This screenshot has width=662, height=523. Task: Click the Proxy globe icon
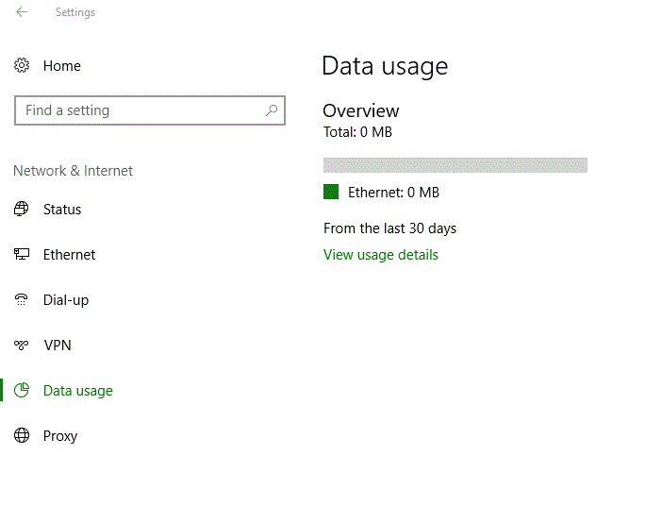click(22, 436)
